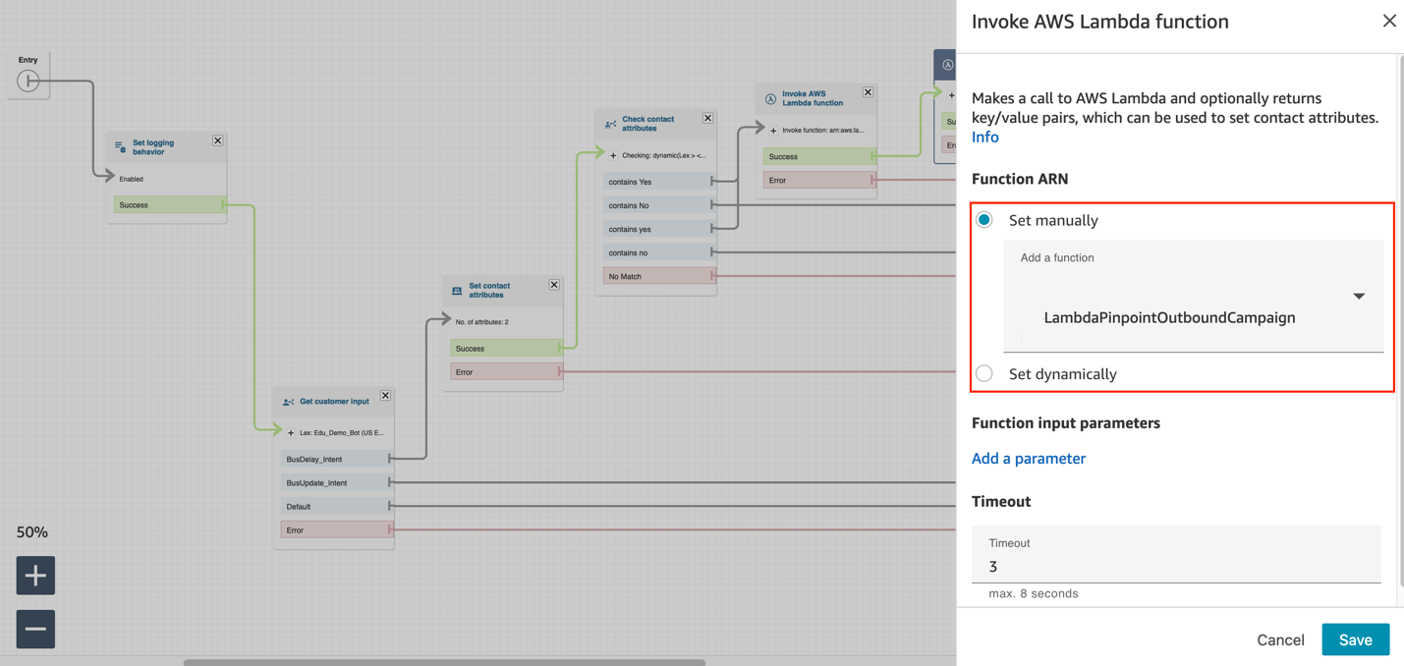Click the Info link

pos(984,138)
